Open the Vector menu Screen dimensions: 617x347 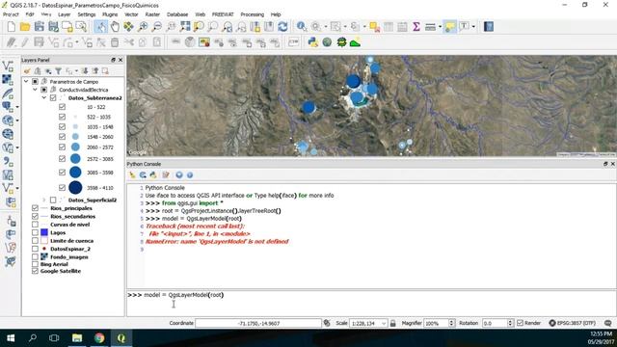131,14
